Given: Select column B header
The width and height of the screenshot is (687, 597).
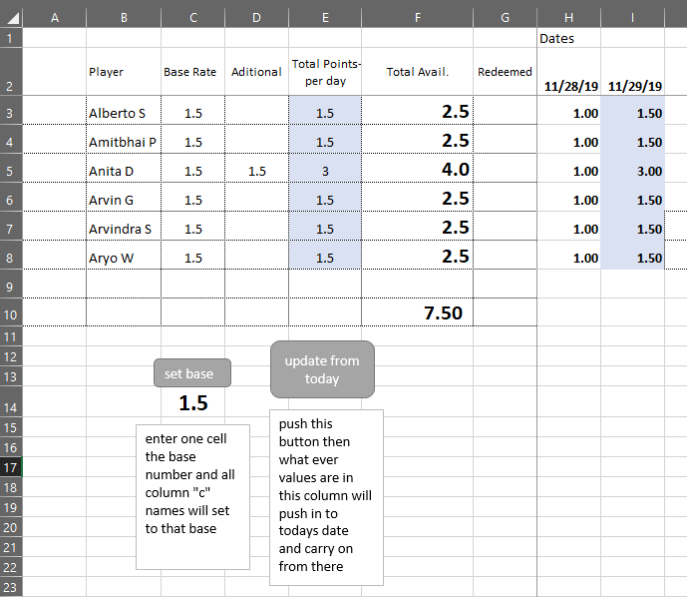Looking at the screenshot, I should pyautogui.click(x=124, y=18).
